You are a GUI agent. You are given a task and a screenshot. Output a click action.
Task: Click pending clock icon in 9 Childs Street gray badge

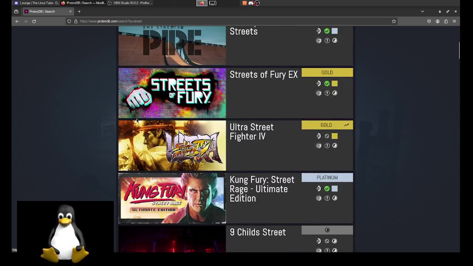tap(327, 230)
